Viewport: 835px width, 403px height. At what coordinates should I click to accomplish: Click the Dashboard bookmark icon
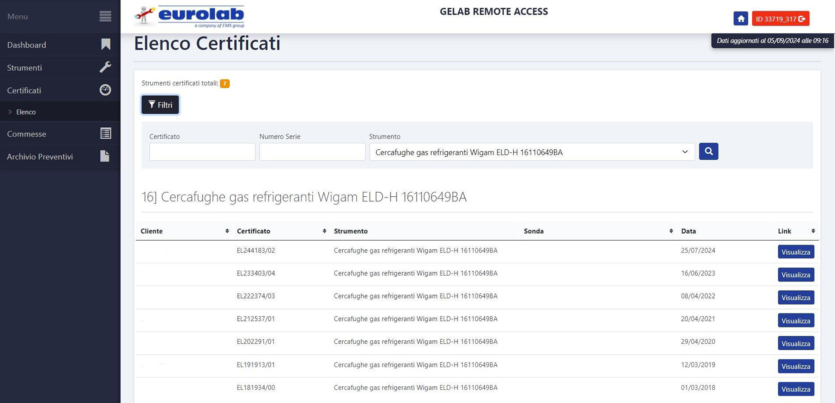[105, 44]
